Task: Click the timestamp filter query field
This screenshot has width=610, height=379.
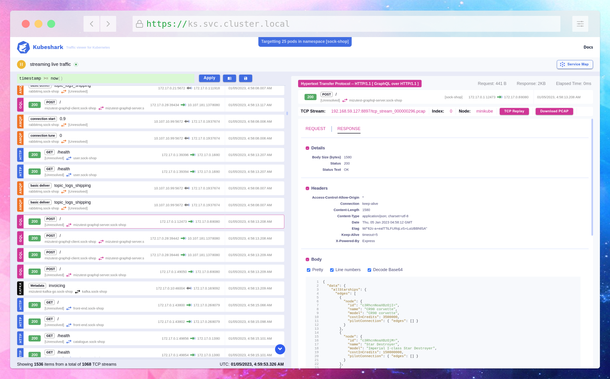Action: click(106, 78)
